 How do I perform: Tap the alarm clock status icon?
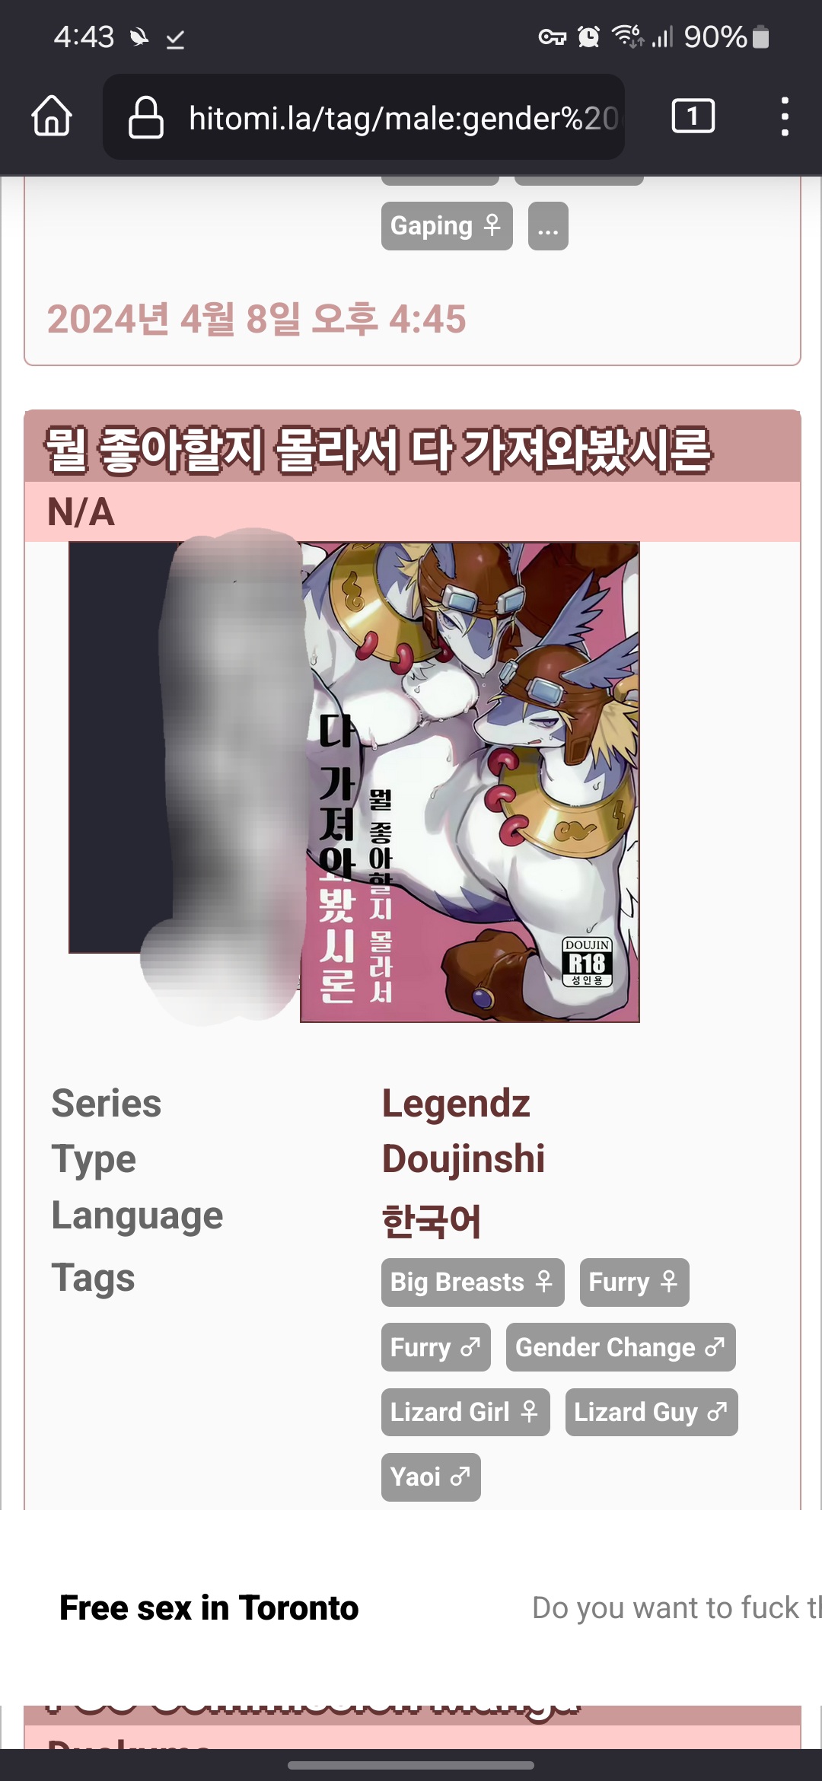click(x=588, y=37)
